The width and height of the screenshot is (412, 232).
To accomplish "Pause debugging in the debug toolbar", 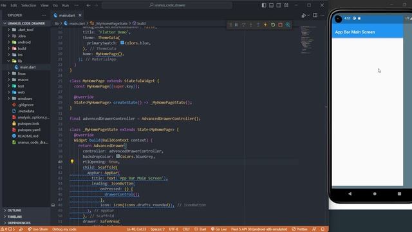I will point(236,24).
